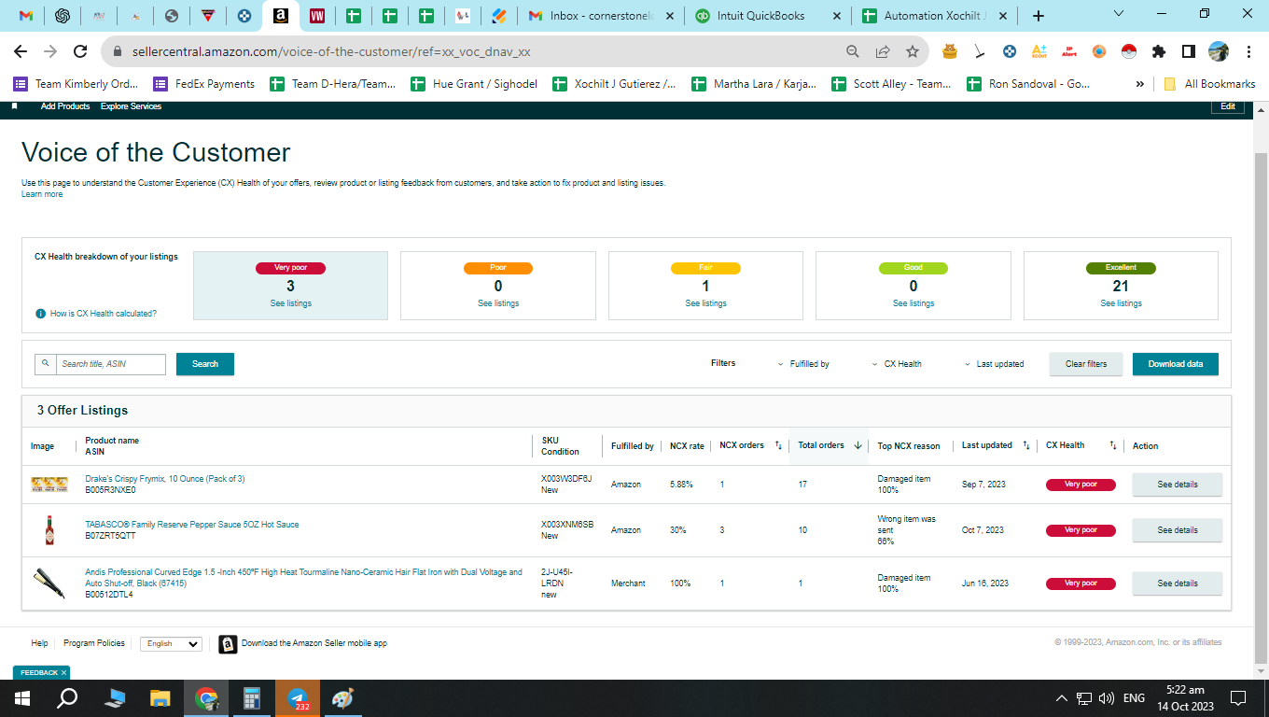
Task: Toggle the Chrome side panel icon
Action: click(1189, 51)
